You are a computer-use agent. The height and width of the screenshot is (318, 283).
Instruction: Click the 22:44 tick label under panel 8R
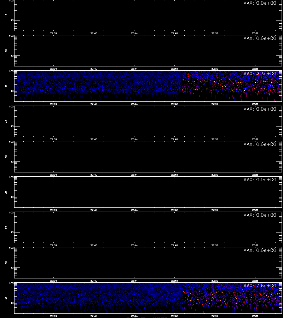click(x=134, y=281)
